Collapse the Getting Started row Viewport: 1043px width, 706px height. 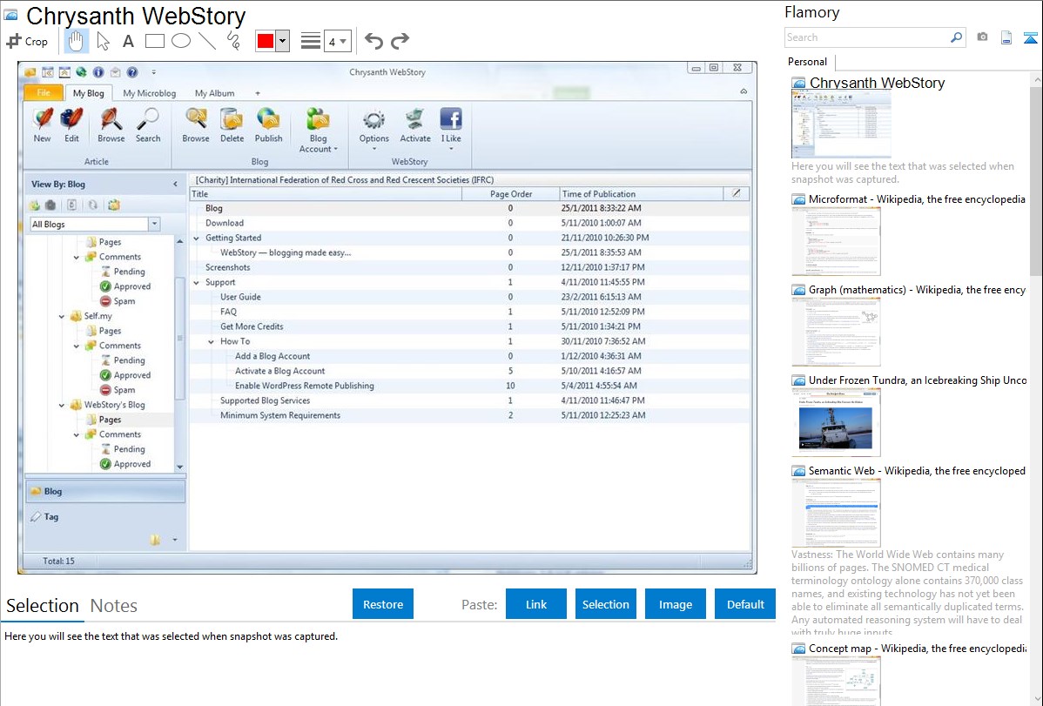[x=196, y=239]
